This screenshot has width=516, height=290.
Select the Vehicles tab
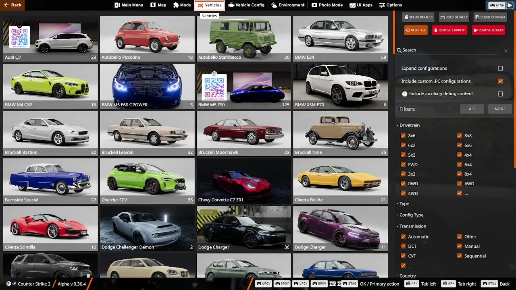click(x=210, y=5)
